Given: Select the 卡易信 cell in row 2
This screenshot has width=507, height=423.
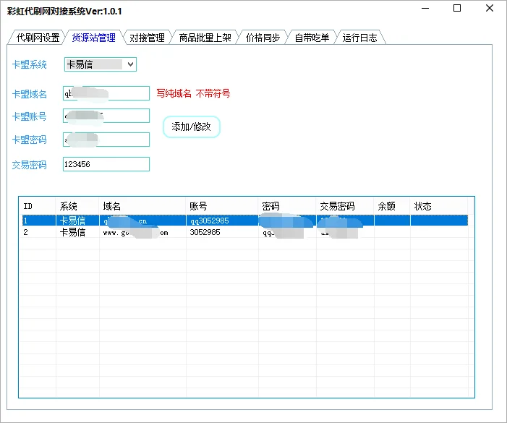Looking at the screenshot, I should coord(77,232).
